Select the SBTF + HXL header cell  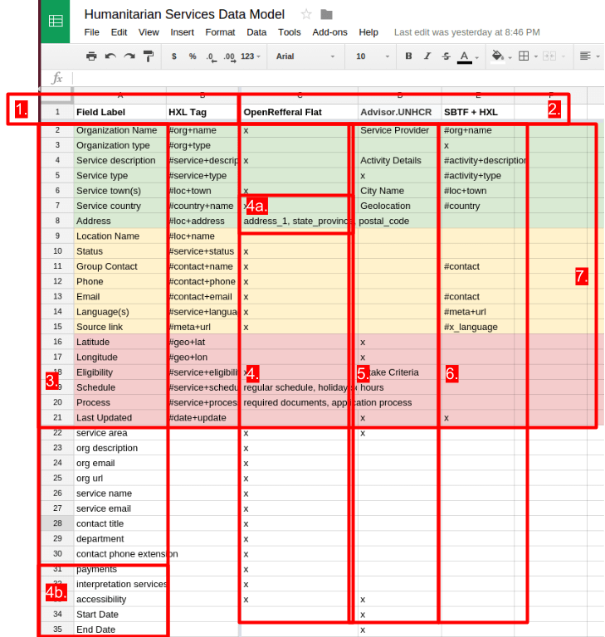(478, 112)
